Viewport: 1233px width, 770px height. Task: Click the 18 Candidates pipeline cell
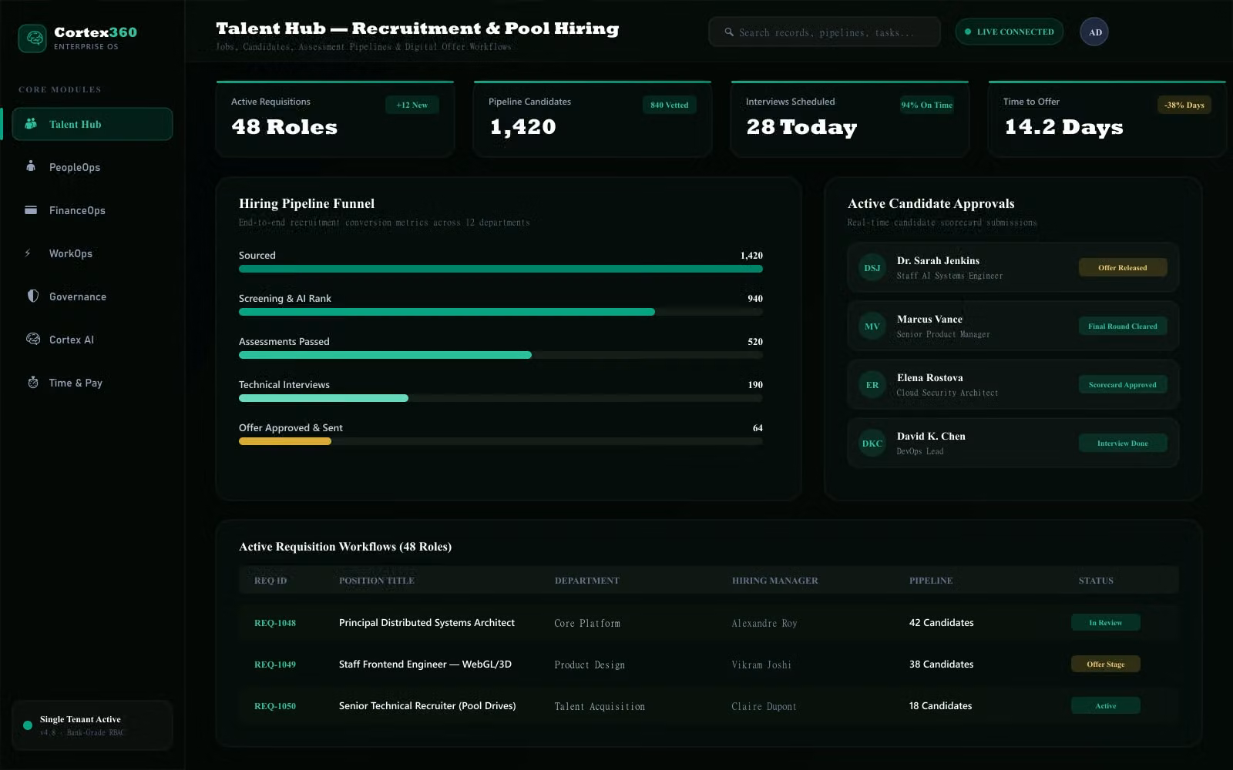[941, 705]
